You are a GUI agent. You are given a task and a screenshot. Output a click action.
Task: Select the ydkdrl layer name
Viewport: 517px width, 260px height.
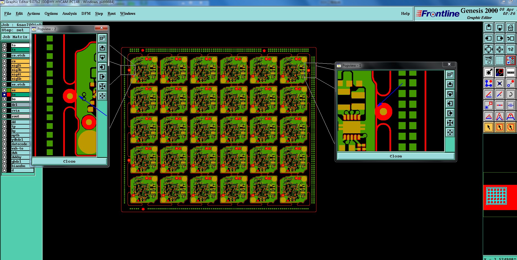point(20,140)
